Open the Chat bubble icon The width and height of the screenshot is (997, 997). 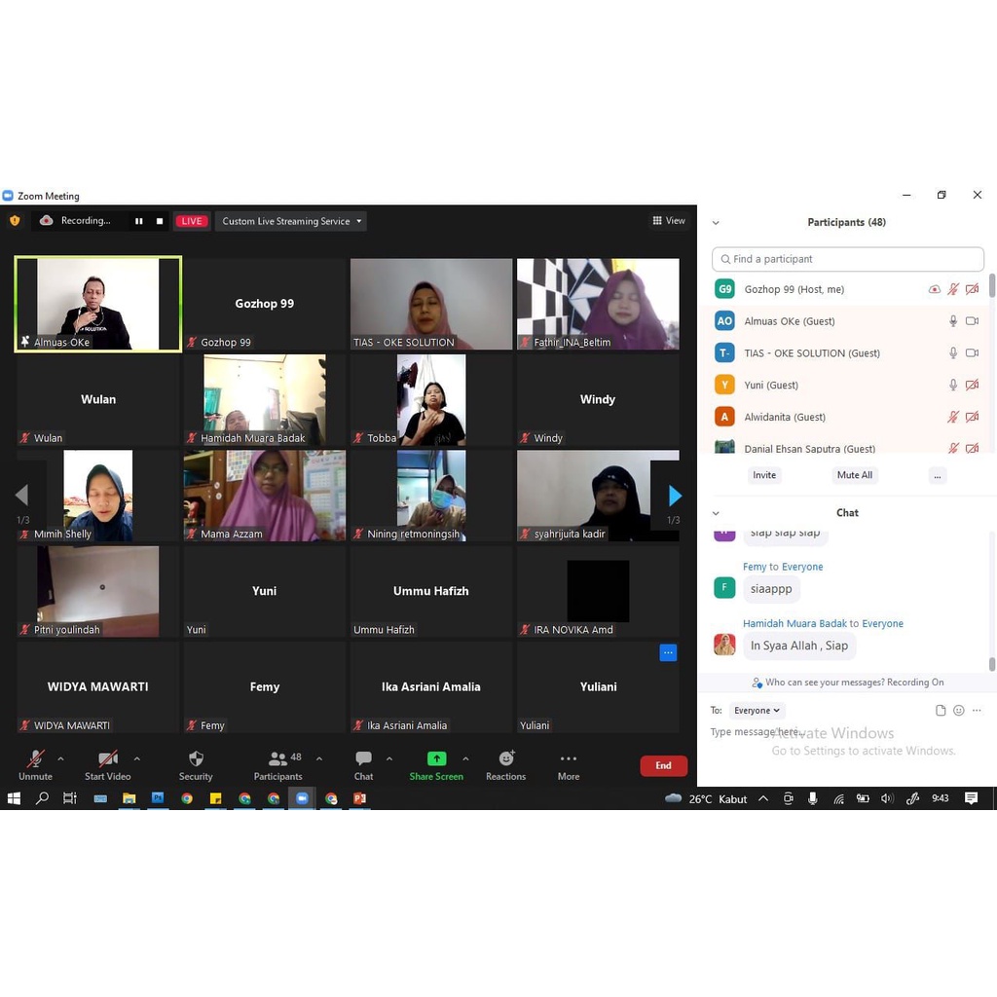coord(364,758)
